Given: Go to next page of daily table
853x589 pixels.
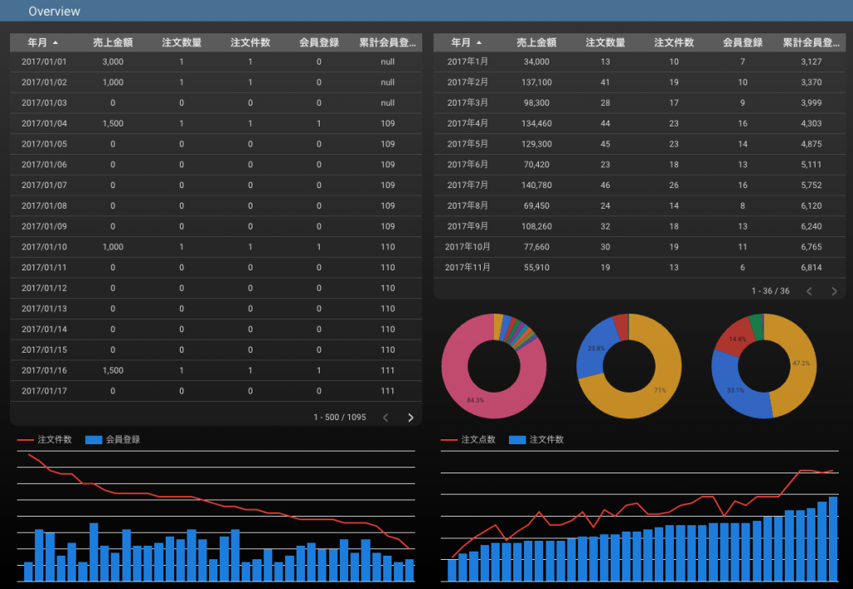Looking at the screenshot, I should click(x=410, y=418).
